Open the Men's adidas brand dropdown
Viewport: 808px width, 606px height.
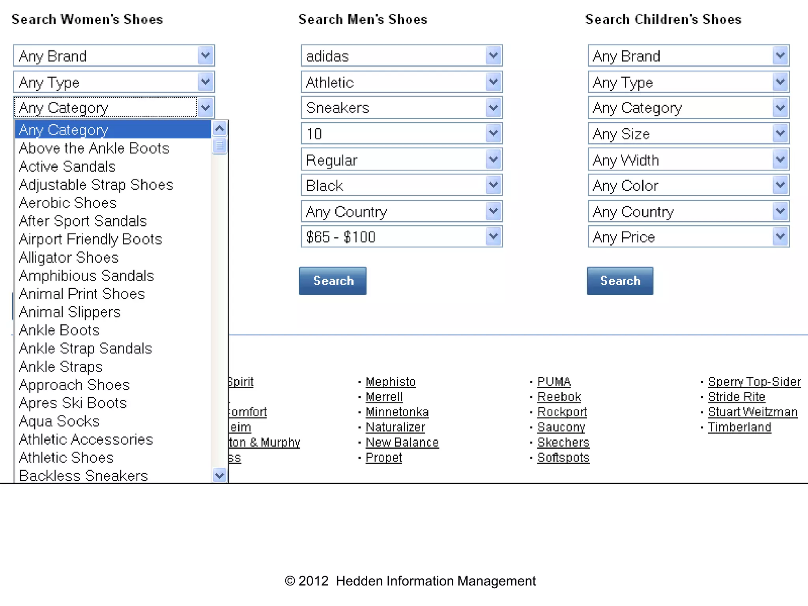coord(402,56)
